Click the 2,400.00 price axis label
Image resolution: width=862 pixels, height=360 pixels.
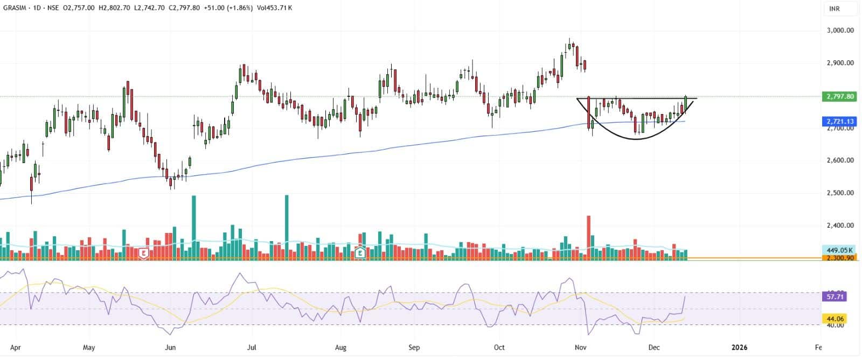[840, 225]
